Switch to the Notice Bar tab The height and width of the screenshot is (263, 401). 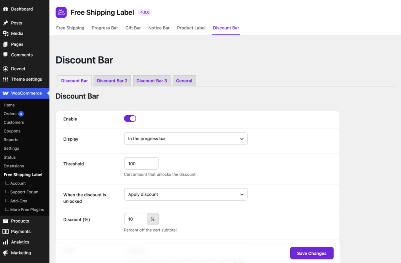(159, 28)
